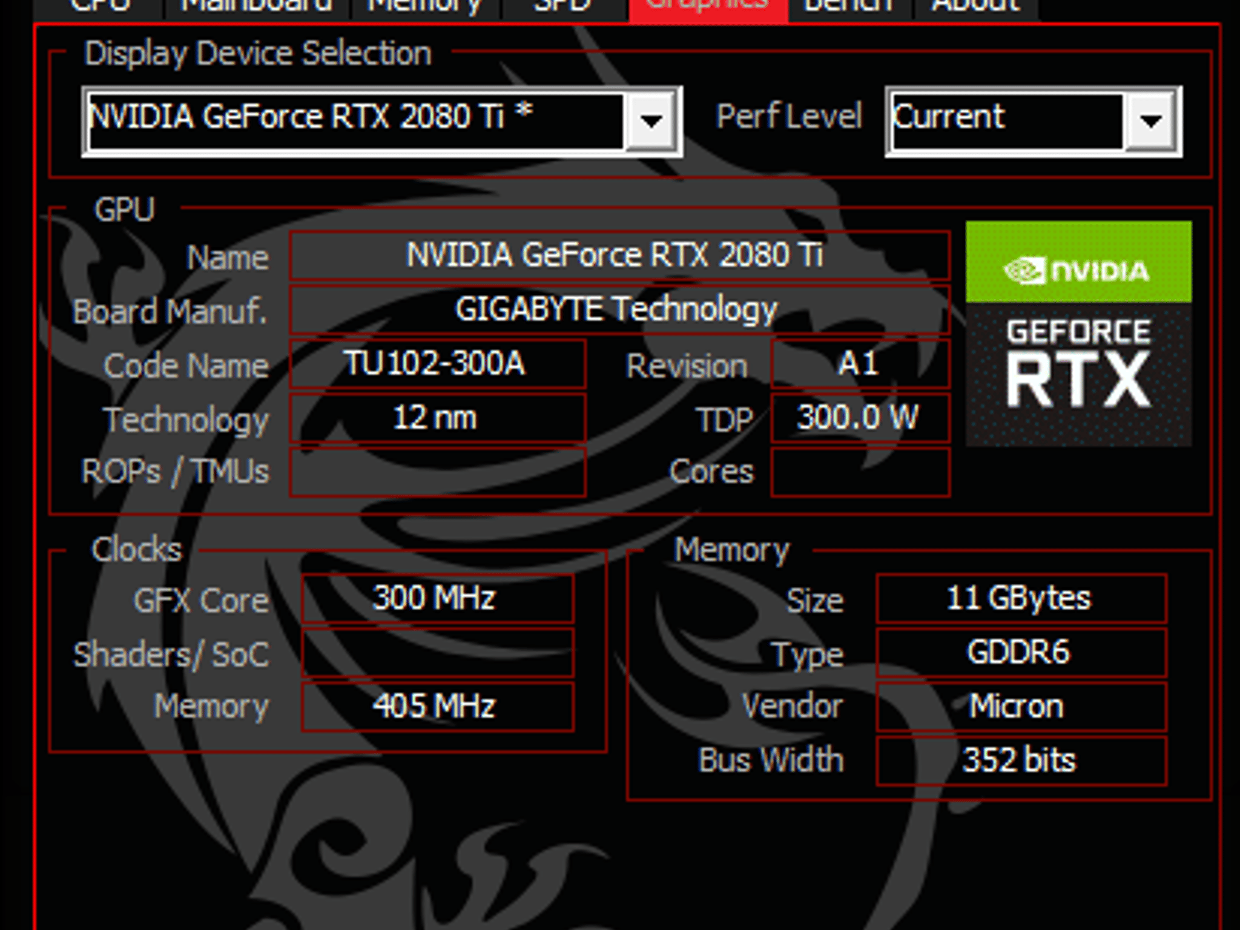
Task: Click the 300.0 W TDP value
Action: (860, 418)
